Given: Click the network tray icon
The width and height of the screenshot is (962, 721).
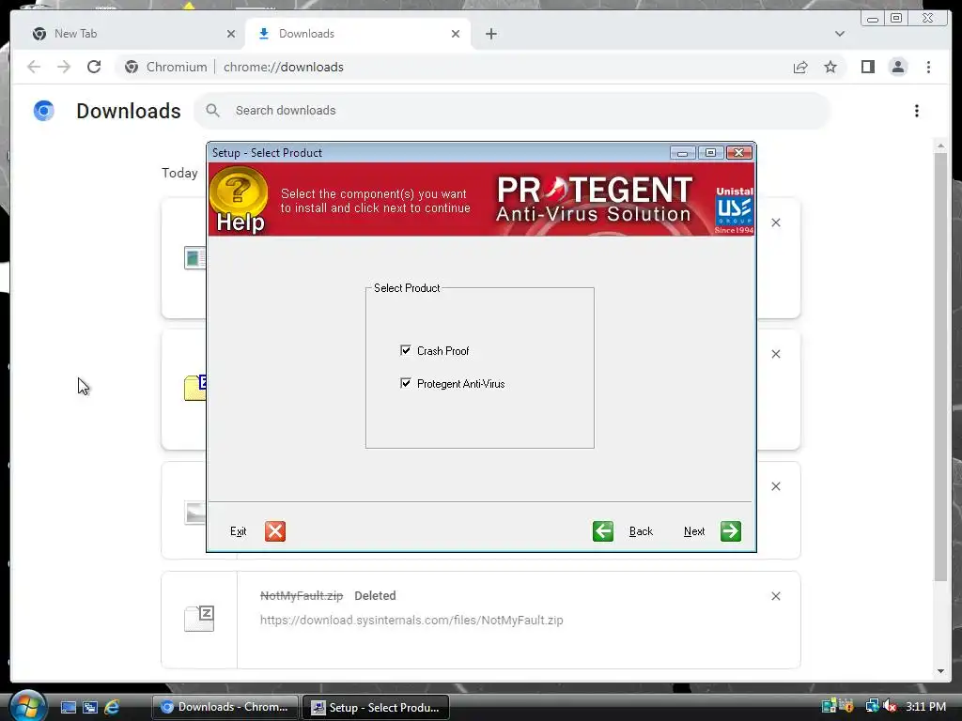Looking at the screenshot, I should coord(871,706).
